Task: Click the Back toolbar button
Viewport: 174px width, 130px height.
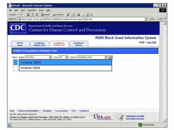Action: pyautogui.click(x=12, y=15)
